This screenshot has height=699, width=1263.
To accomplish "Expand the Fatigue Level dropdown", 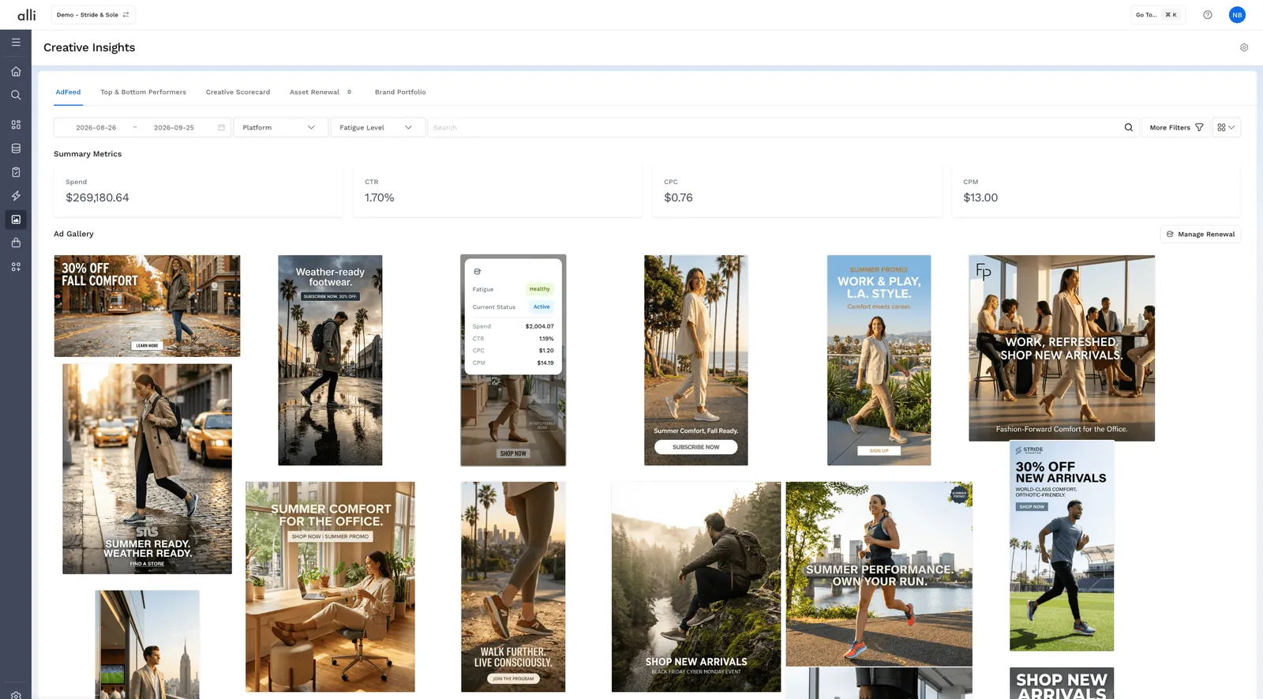I will point(377,127).
